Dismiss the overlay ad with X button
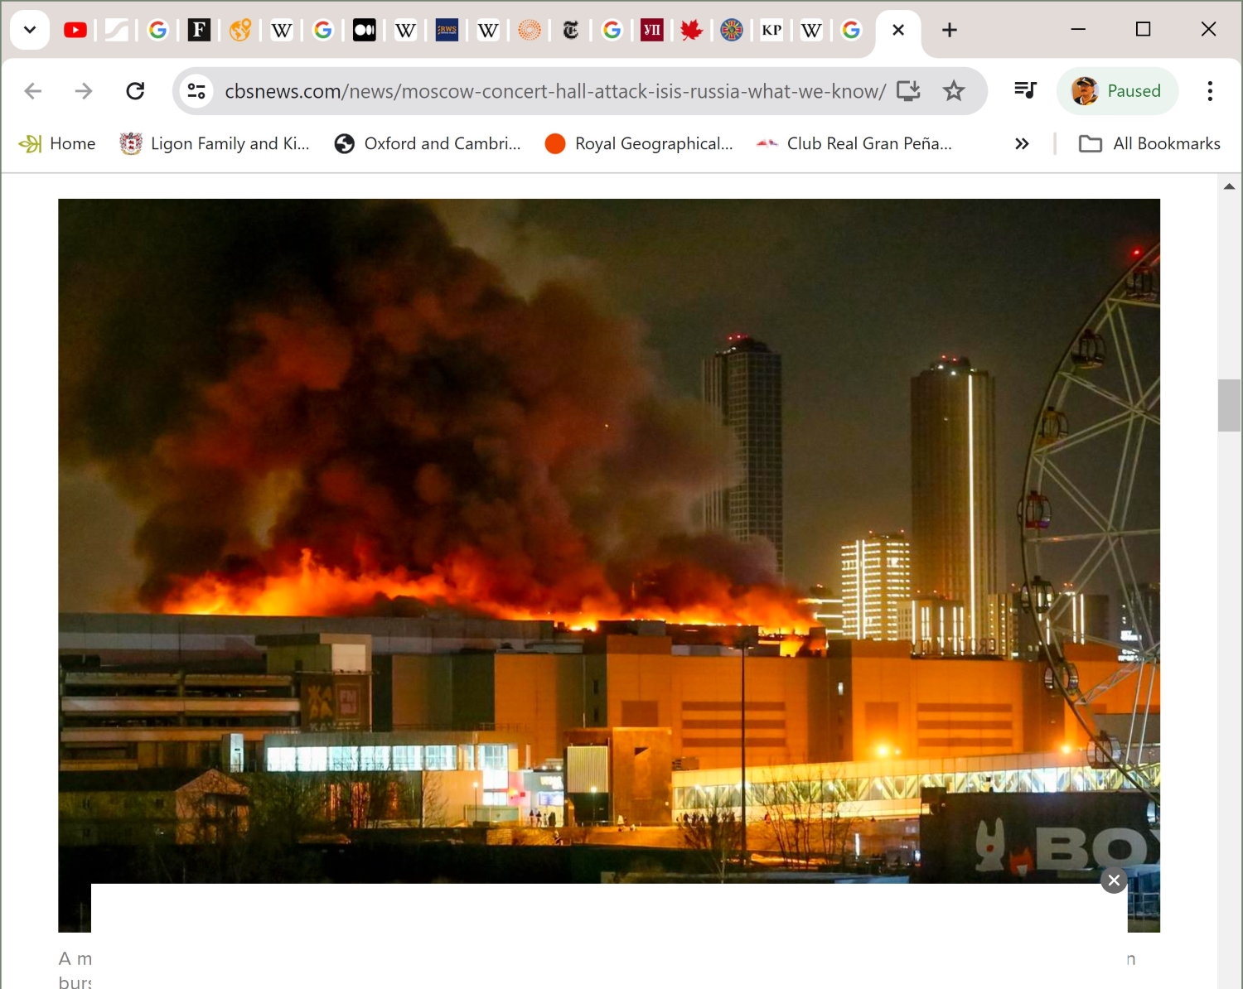Screen dimensions: 1243x989 (1114, 880)
